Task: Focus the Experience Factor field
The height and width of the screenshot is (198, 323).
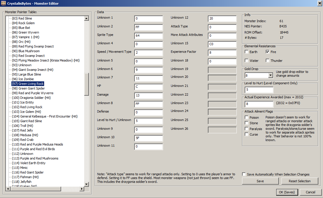Action: pyautogui.click(x=222, y=53)
